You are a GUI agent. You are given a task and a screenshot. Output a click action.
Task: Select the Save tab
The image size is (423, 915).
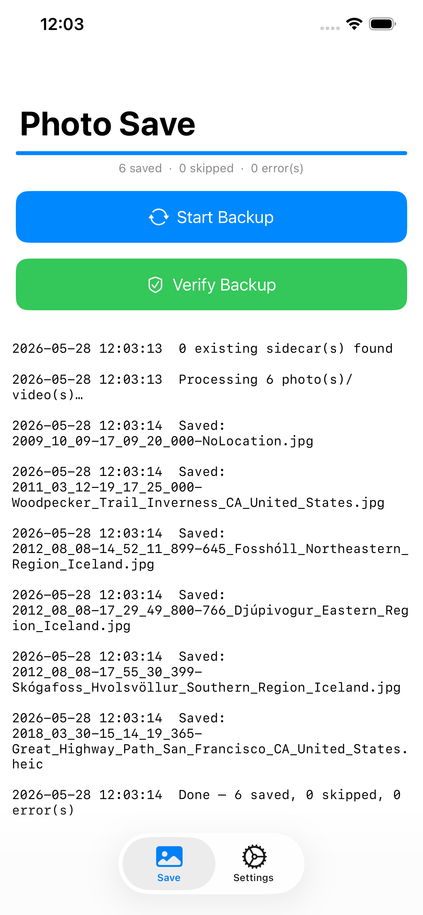[169, 864]
